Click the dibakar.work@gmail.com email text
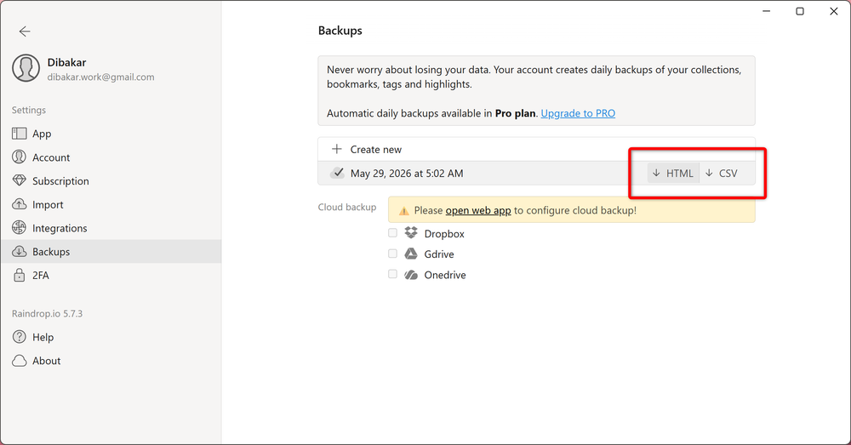 tap(101, 77)
